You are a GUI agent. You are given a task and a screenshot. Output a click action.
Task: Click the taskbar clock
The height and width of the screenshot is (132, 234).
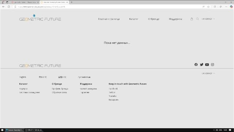coord(225,130)
